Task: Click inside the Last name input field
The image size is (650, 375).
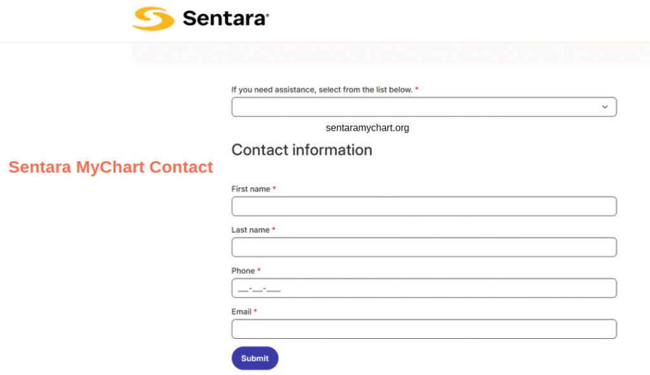Action: pos(424,247)
